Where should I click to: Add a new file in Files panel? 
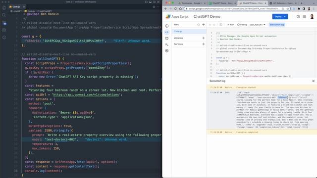(204, 25)
